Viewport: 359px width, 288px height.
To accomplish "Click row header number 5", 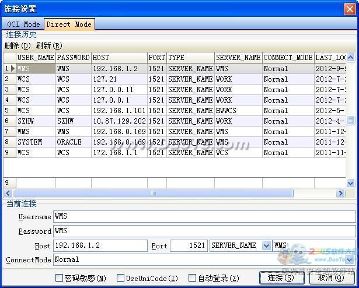I will pos(9,111).
